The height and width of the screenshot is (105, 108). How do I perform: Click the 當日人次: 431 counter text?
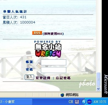pos(14,17)
